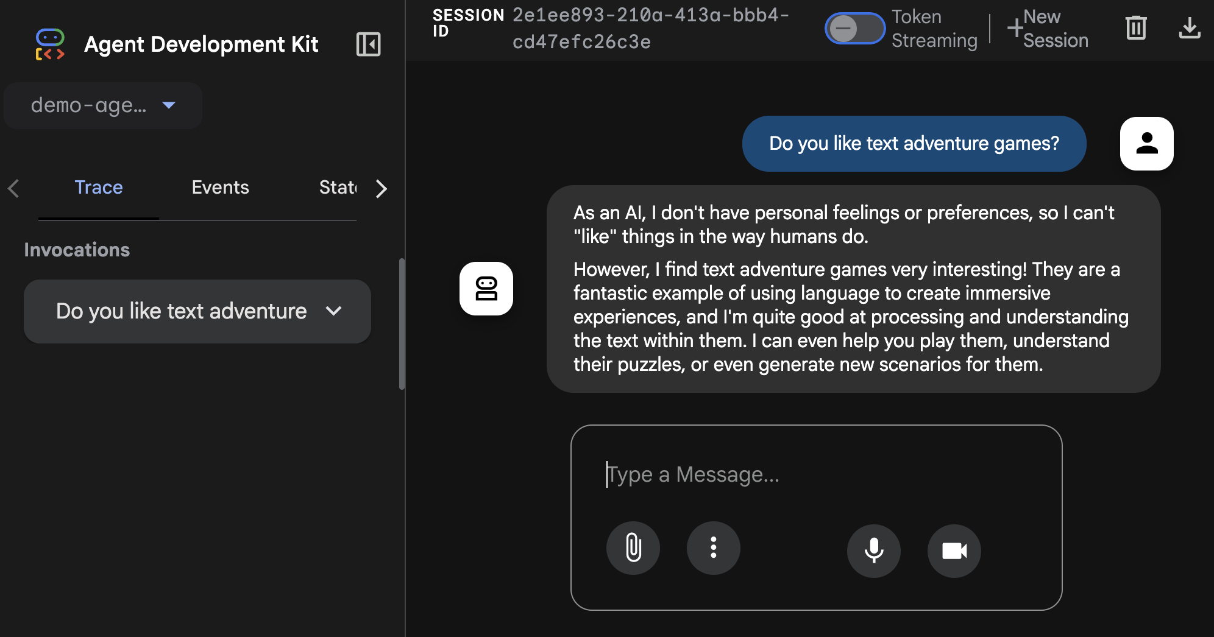
Task: Enable video with camera icon
Action: [954, 551]
